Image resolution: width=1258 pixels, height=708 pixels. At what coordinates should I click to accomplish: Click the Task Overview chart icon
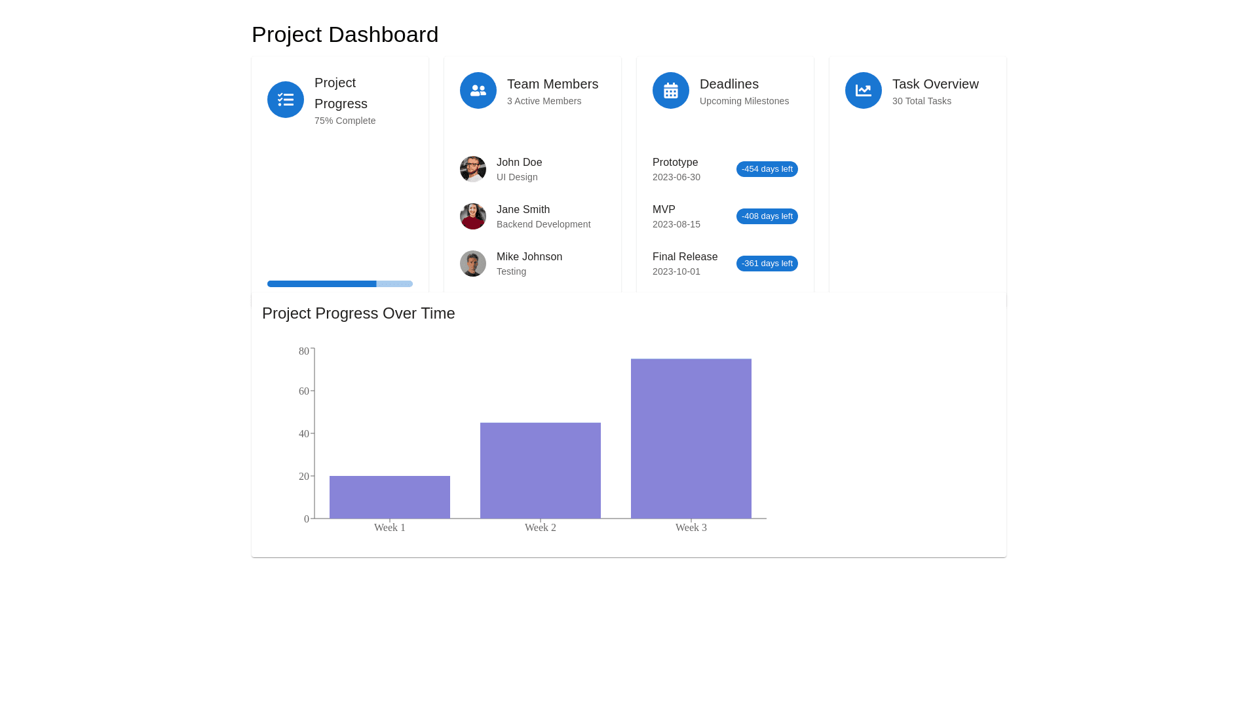[x=864, y=90]
